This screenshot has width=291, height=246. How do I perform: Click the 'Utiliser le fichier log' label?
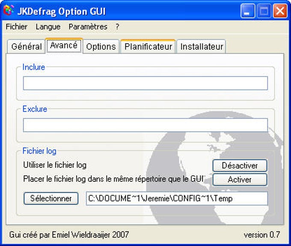click(55, 165)
